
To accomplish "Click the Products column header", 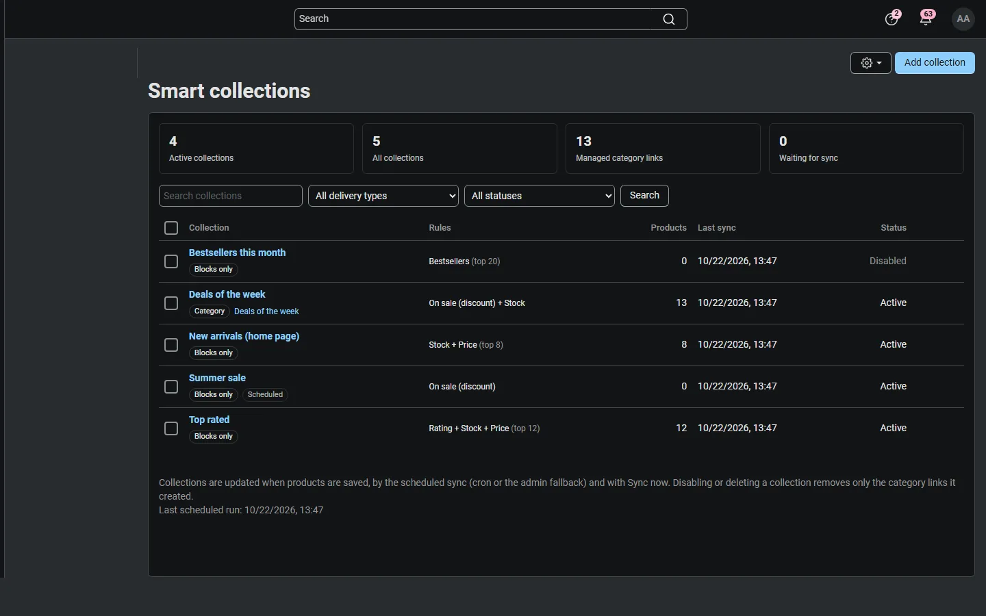I will (x=668, y=228).
